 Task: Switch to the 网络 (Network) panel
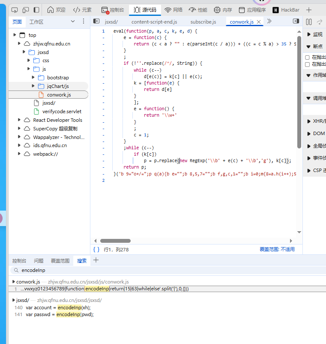(173, 10)
